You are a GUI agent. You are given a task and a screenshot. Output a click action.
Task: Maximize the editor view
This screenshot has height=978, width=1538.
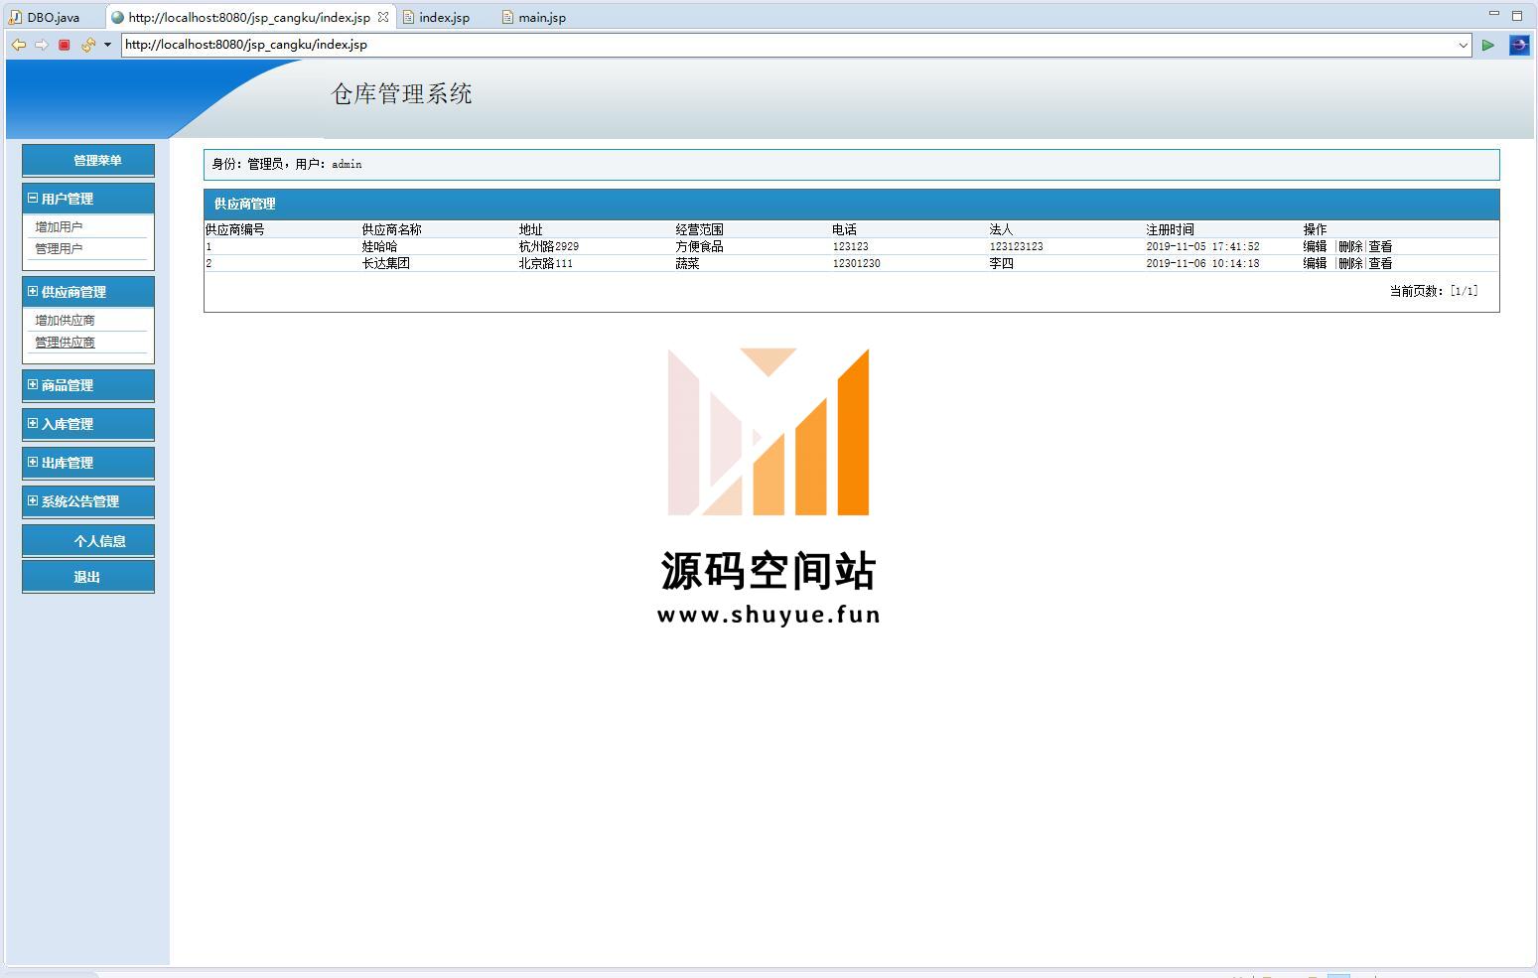(1517, 15)
